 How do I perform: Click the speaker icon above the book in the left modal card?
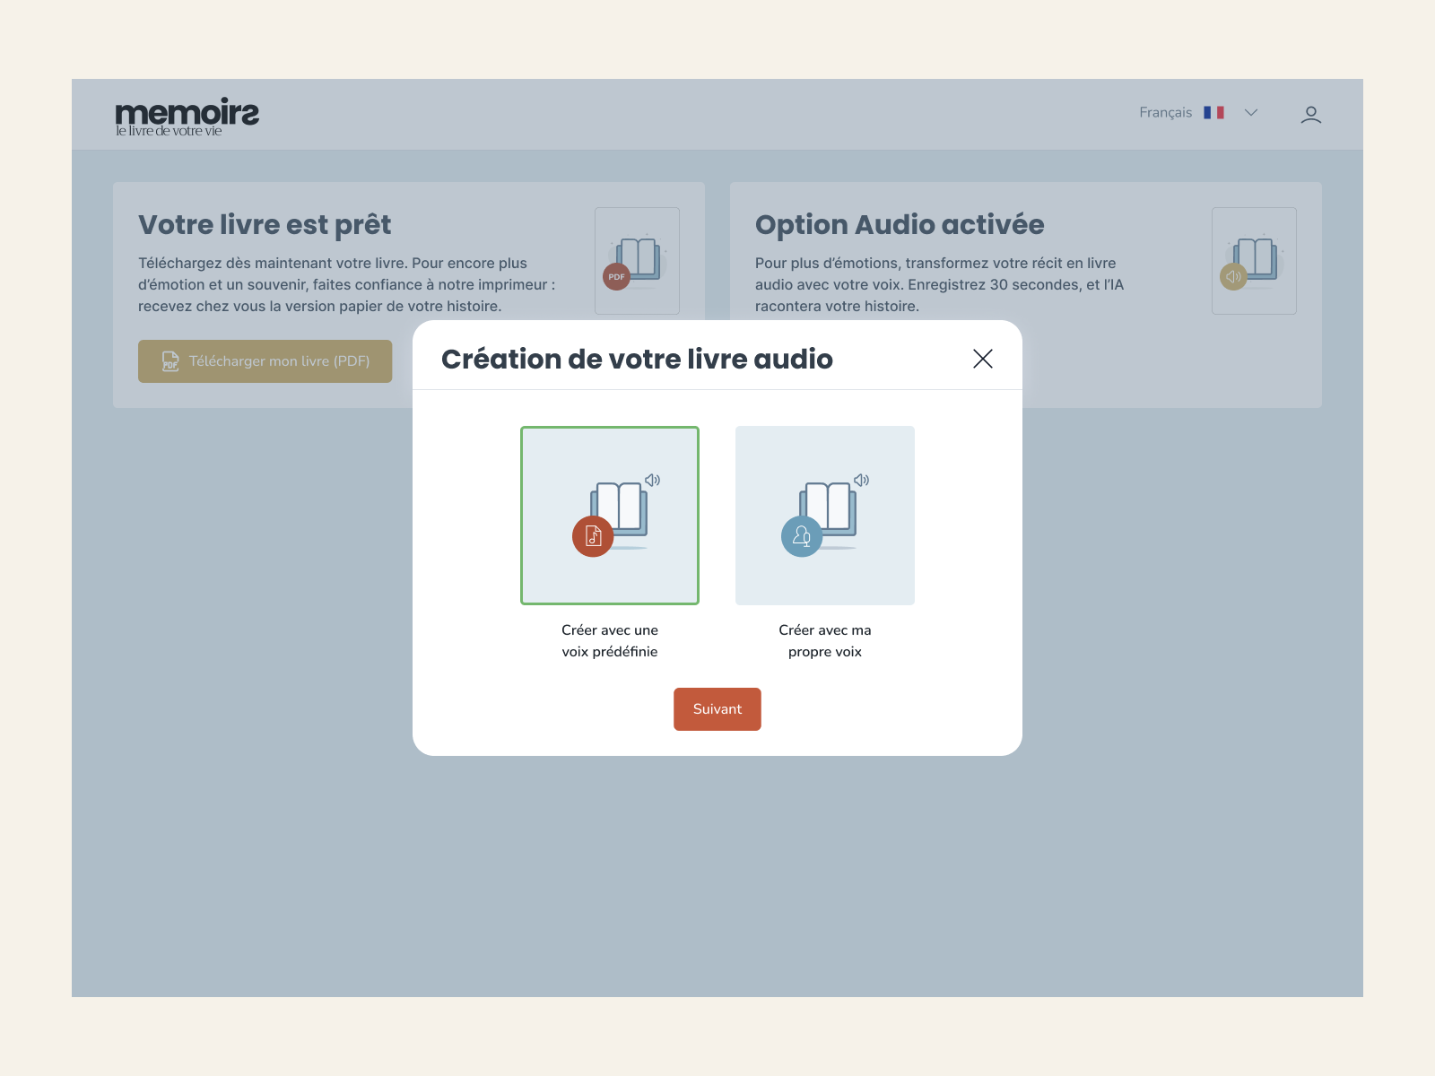coord(652,481)
